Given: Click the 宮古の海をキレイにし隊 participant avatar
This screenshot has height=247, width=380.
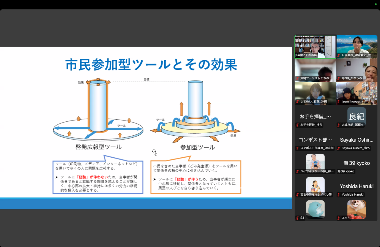Looking at the screenshot, I should 315,185.
